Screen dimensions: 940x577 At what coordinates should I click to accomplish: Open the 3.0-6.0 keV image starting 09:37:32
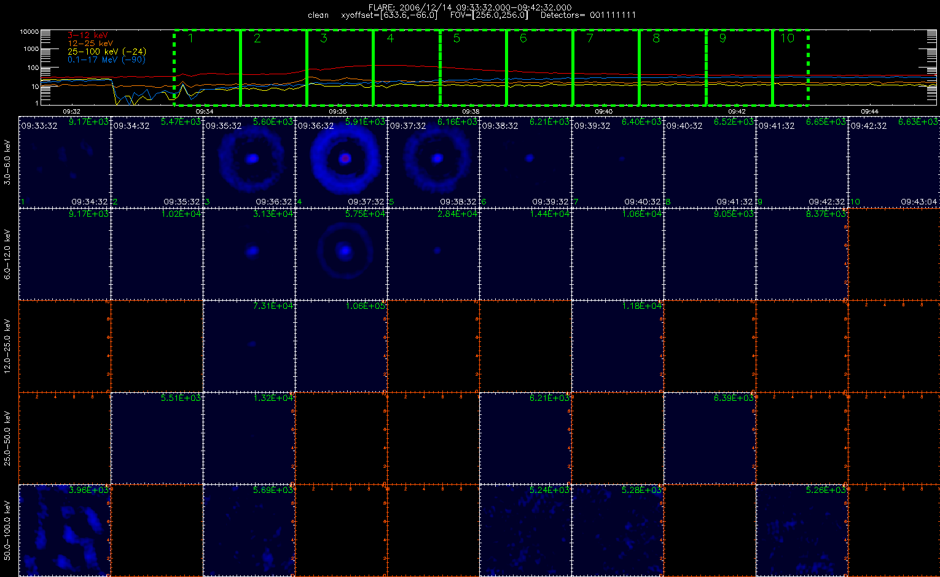tap(433, 161)
